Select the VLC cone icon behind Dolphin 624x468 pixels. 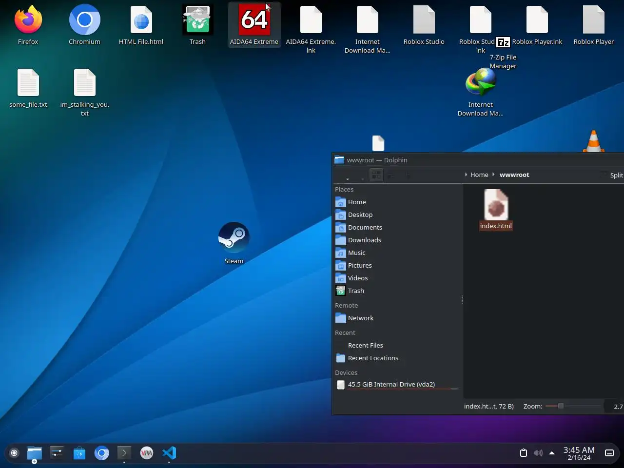point(593,141)
